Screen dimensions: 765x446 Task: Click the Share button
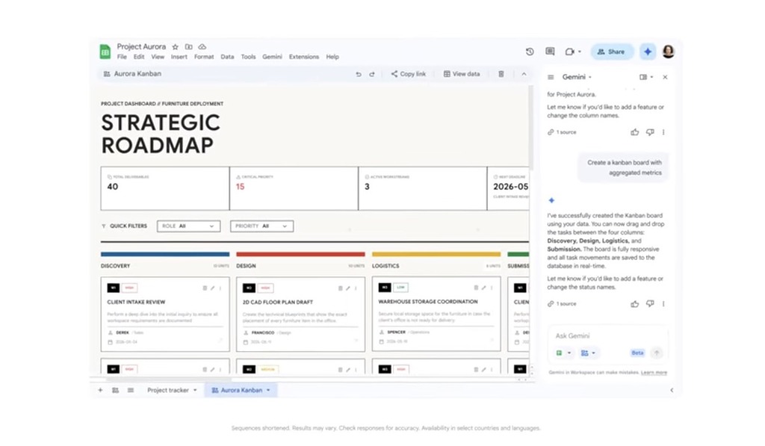612,52
